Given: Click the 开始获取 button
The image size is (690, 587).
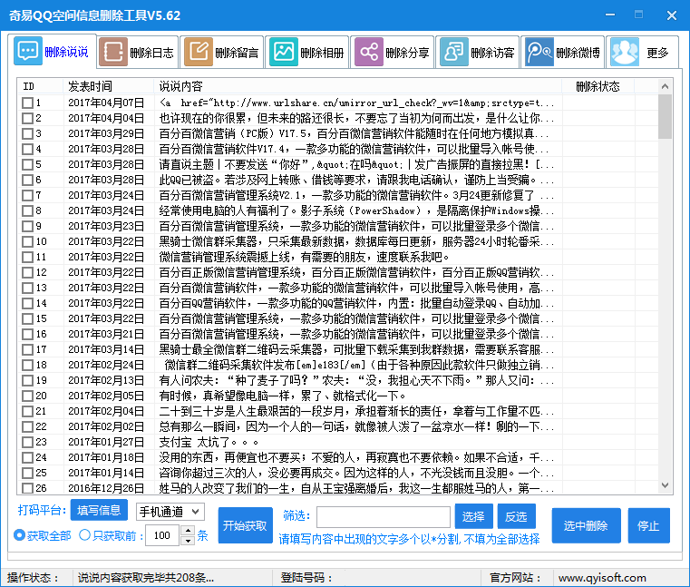Looking at the screenshot, I should click(245, 525).
